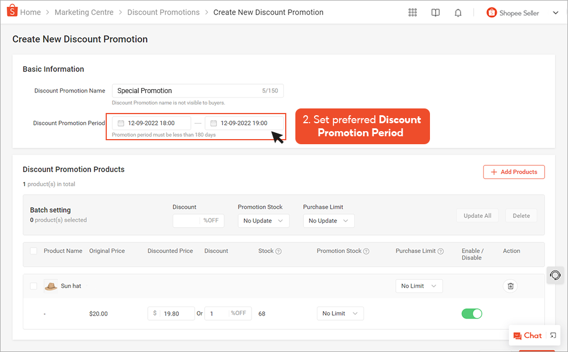Open the apps grid menu

click(x=412, y=12)
